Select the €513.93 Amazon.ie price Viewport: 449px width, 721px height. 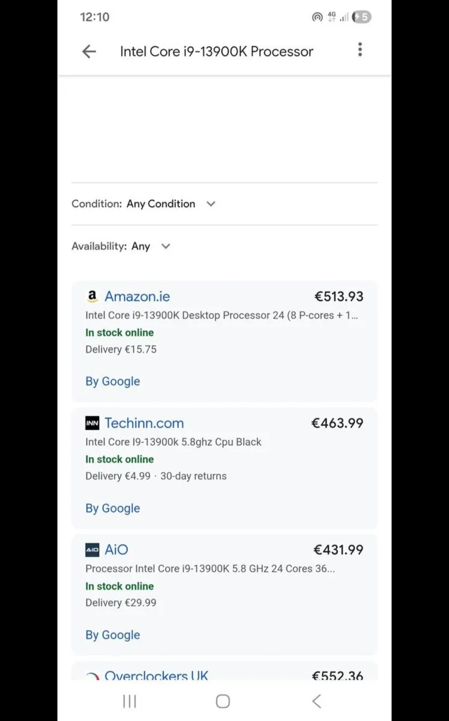pos(339,296)
